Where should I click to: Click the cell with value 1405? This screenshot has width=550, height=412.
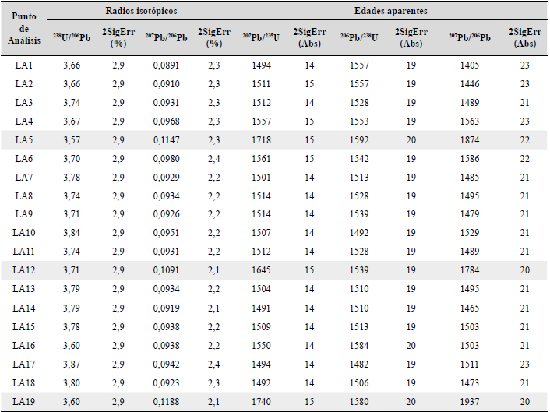(469, 65)
